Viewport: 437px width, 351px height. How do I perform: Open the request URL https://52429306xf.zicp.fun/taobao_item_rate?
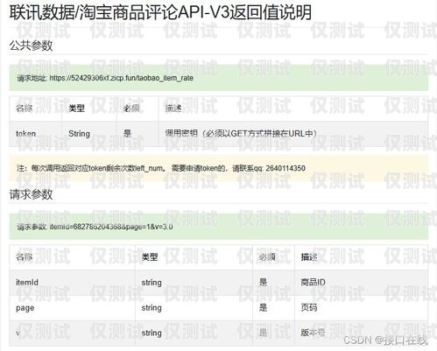pyautogui.click(x=121, y=78)
